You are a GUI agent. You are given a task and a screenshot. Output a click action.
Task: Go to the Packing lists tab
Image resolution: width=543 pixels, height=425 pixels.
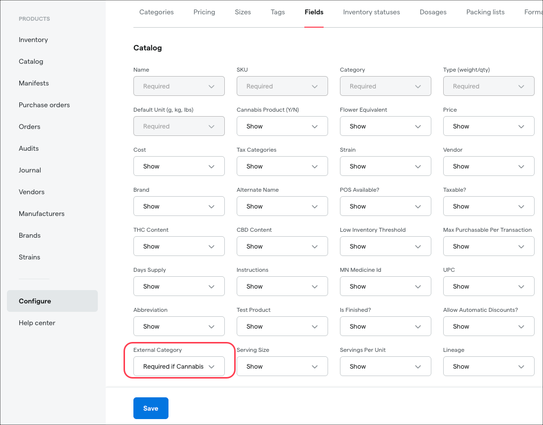pyautogui.click(x=485, y=12)
